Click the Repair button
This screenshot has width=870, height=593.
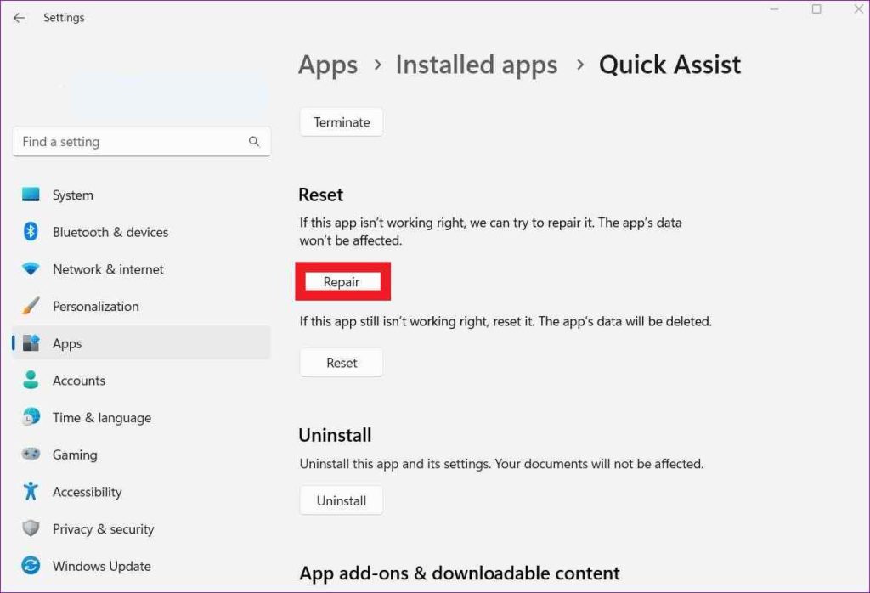(x=342, y=282)
